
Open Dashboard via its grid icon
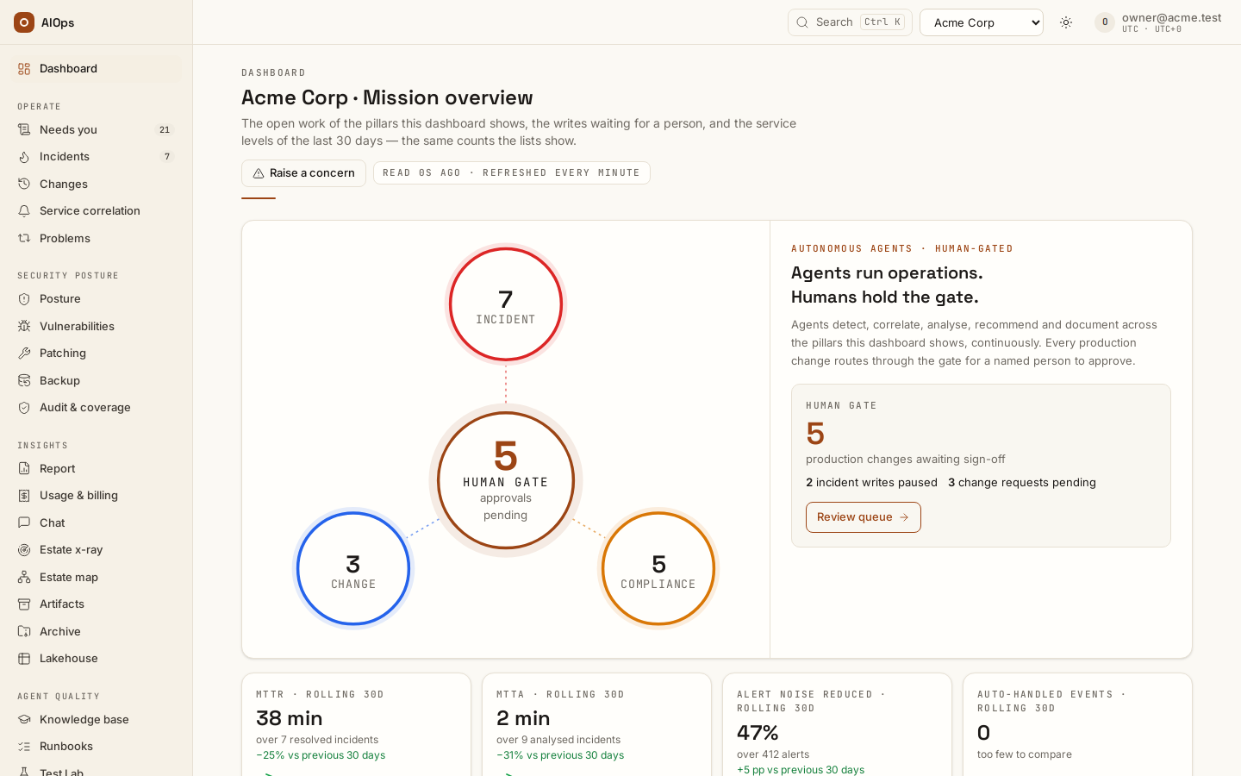click(x=24, y=69)
